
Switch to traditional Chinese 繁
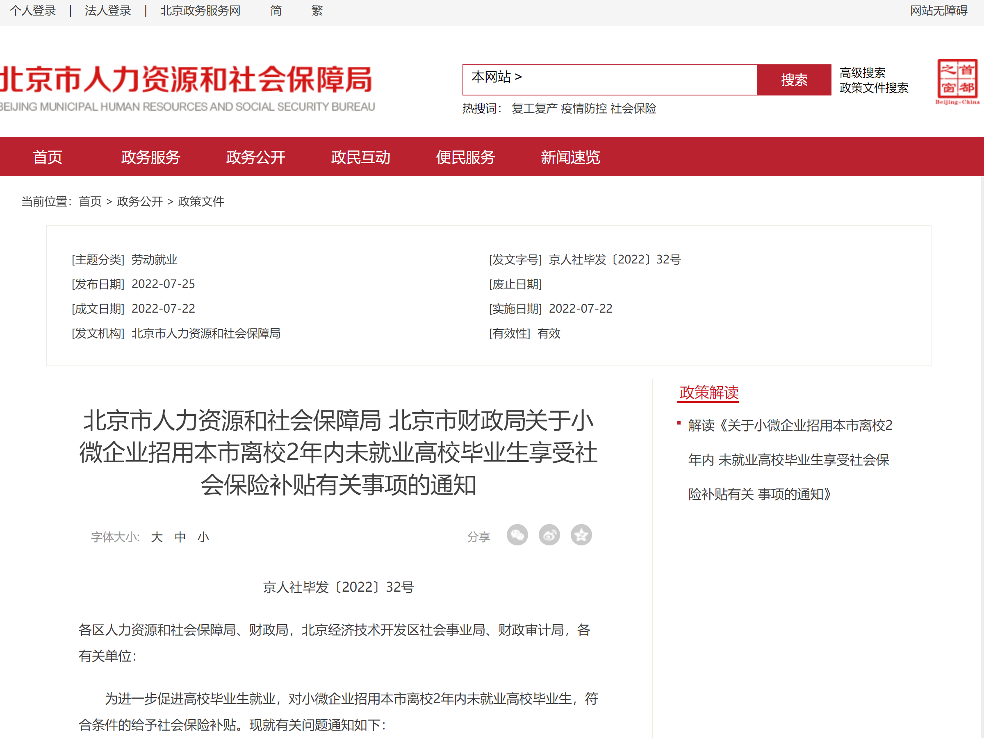(317, 11)
